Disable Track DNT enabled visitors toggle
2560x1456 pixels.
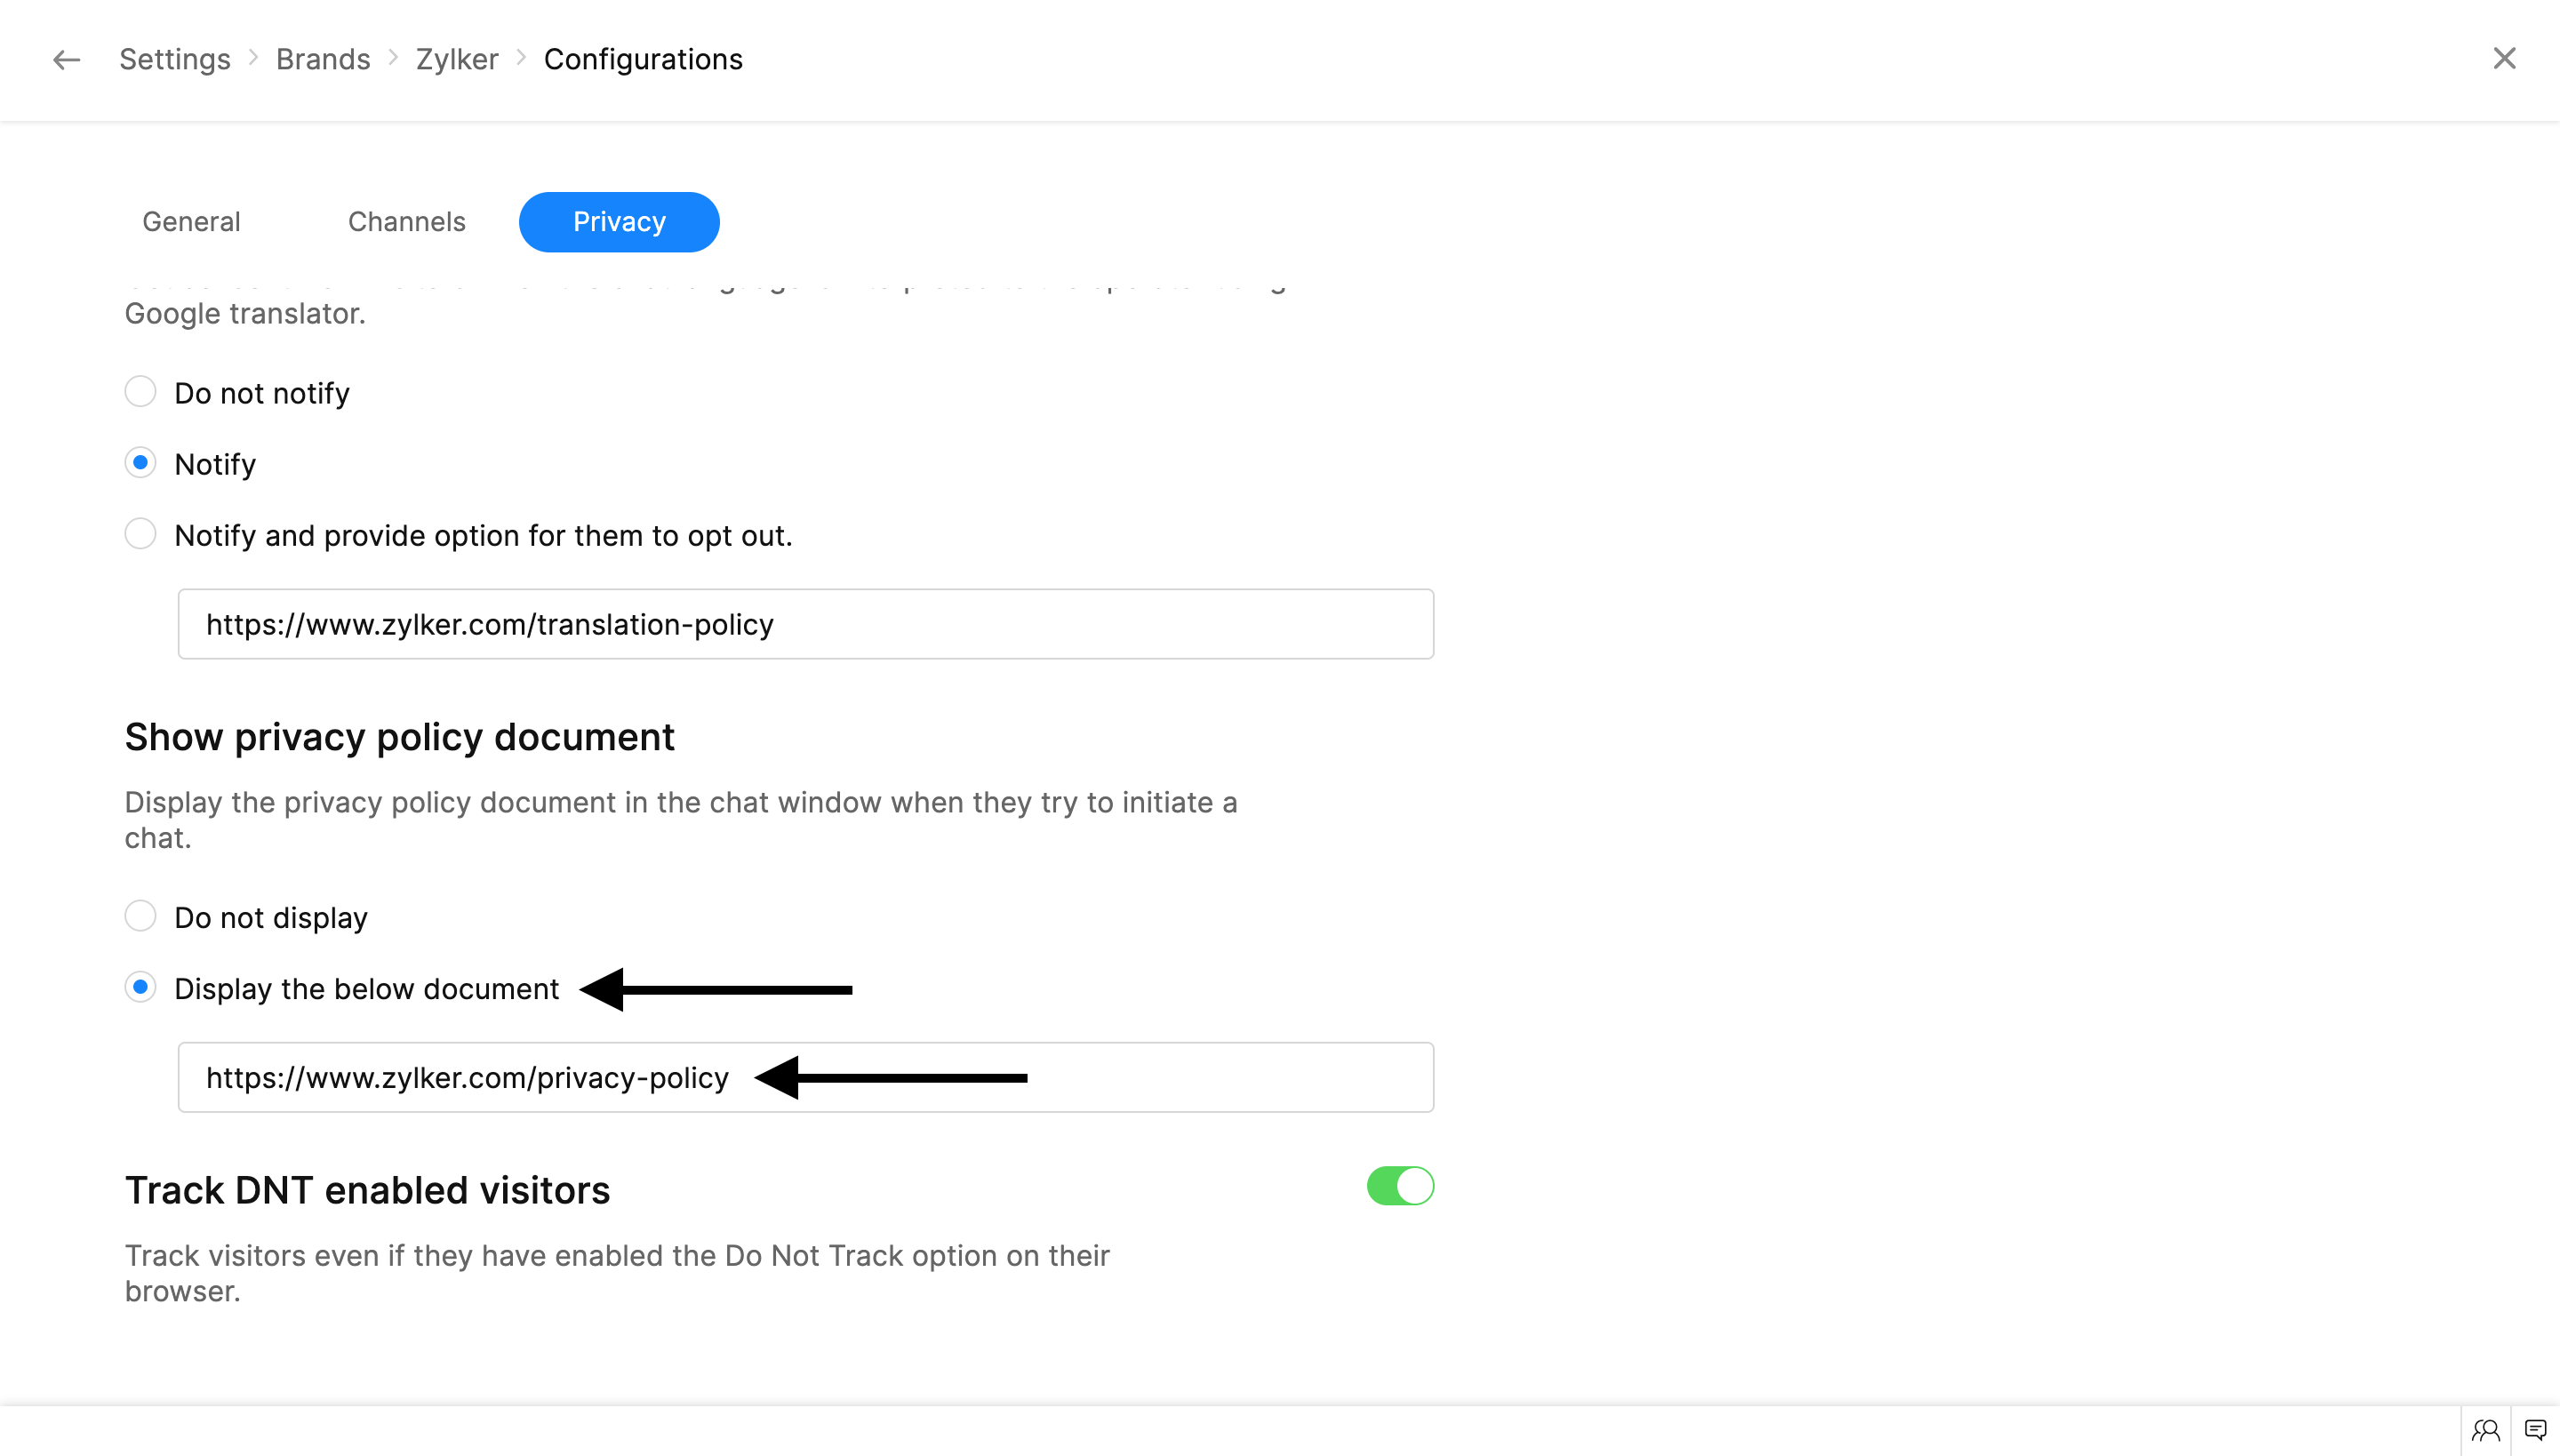[x=1399, y=1186]
